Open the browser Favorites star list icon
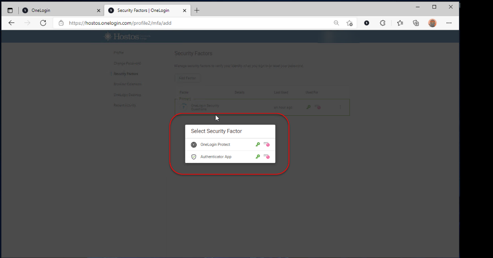Screen dimensions: 493x258 coord(400,23)
